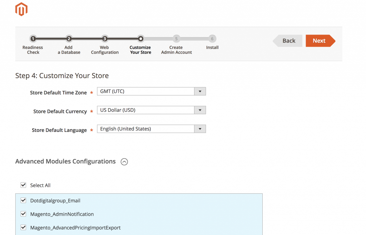Viewport: 366px width, 235px height.
Task: Select step 5 Create Admin Account circle
Action: (176, 39)
